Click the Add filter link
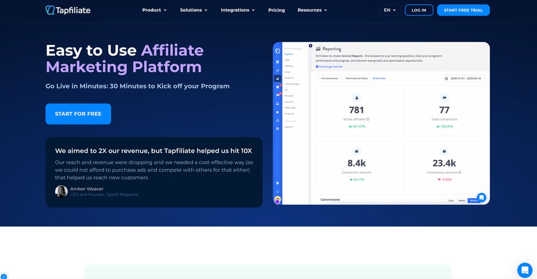The width and height of the screenshot is (537, 279). (379, 78)
